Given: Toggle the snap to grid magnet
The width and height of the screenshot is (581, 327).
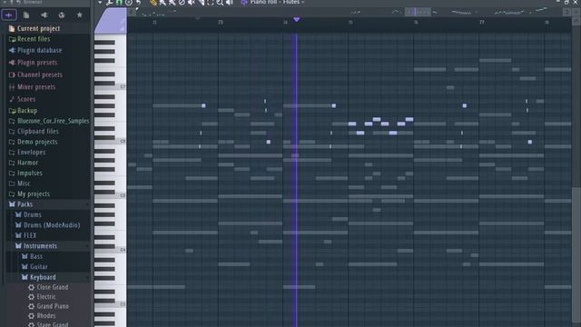Looking at the screenshot, I should 119,2.
